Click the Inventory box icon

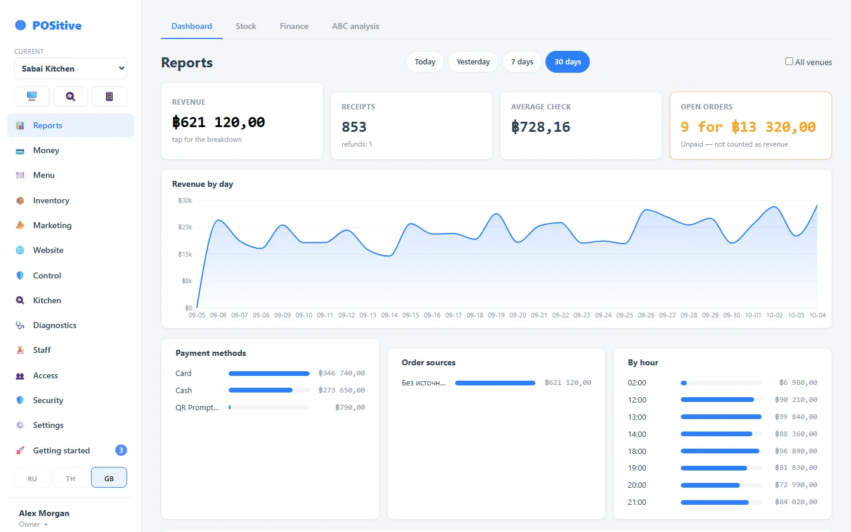(x=20, y=200)
